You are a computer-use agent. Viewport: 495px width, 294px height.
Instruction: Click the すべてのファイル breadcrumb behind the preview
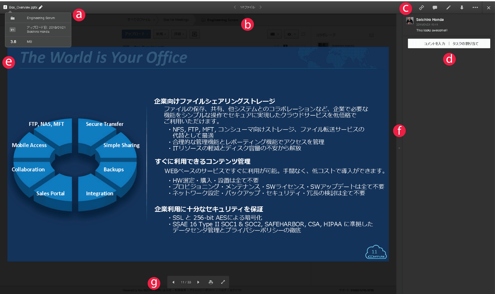point(139,20)
